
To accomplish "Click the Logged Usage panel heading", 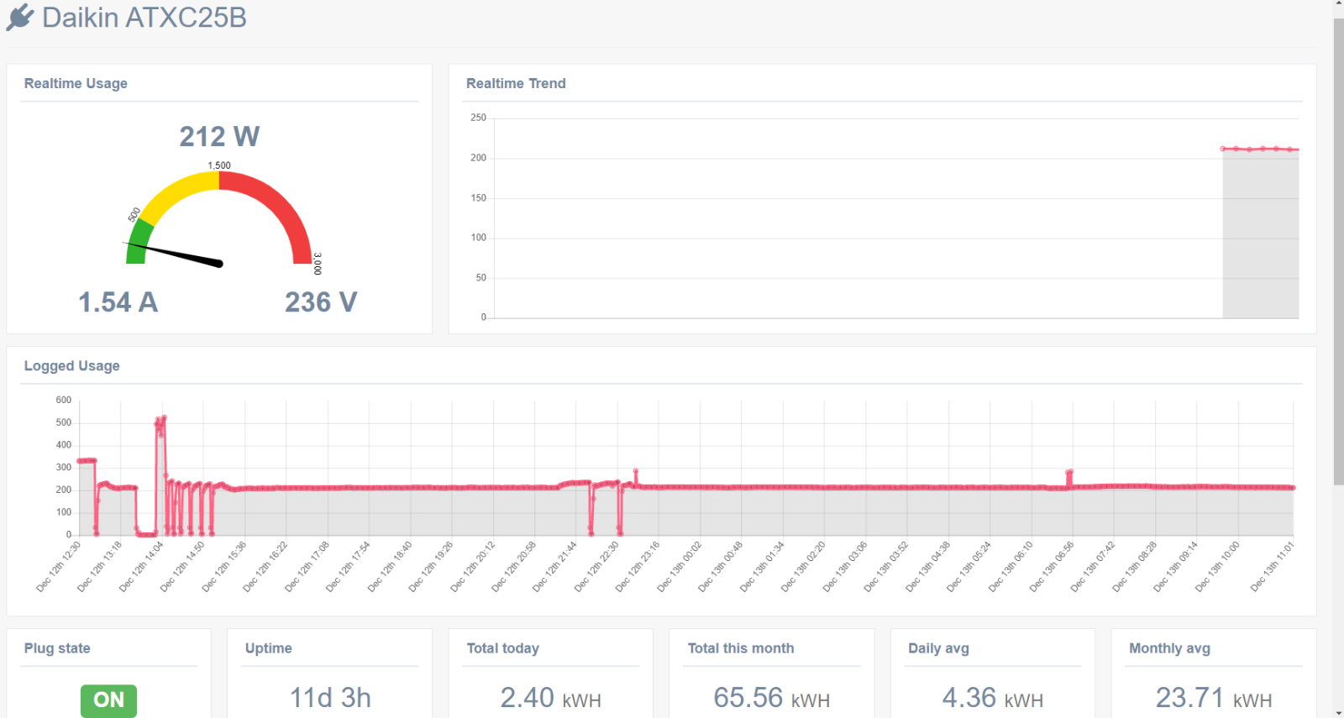I will [72, 366].
